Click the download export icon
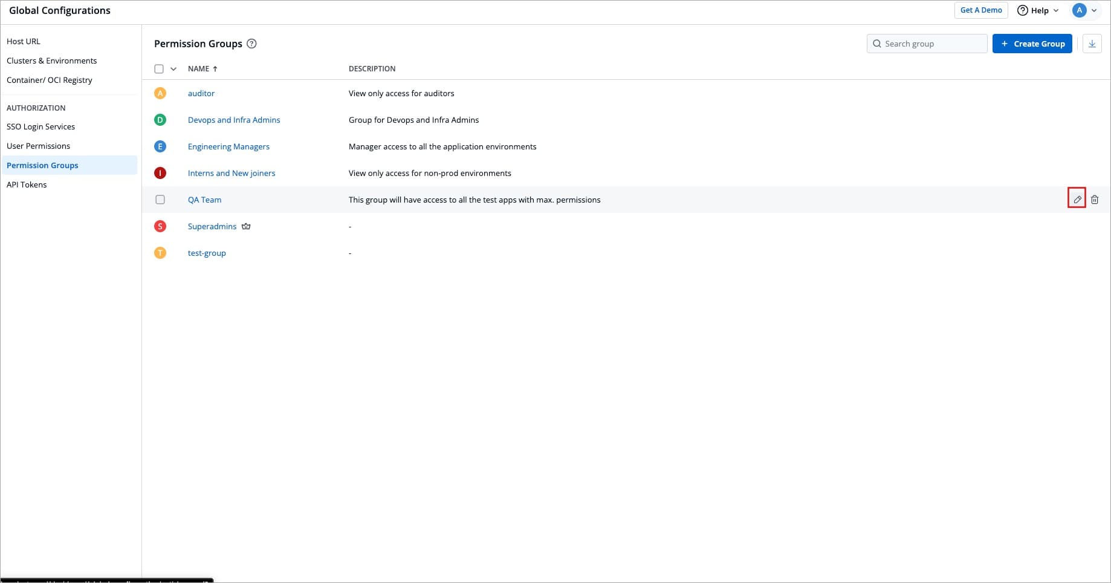This screenshot has height=583, width=1111. click(x=1092, y=44)
